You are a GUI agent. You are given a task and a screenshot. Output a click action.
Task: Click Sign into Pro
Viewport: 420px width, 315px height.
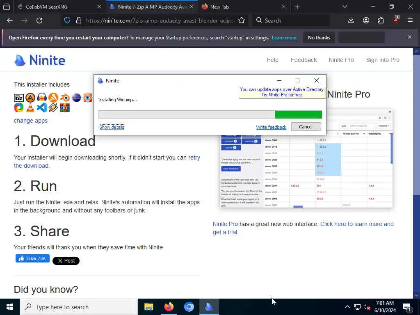[383, 60]
